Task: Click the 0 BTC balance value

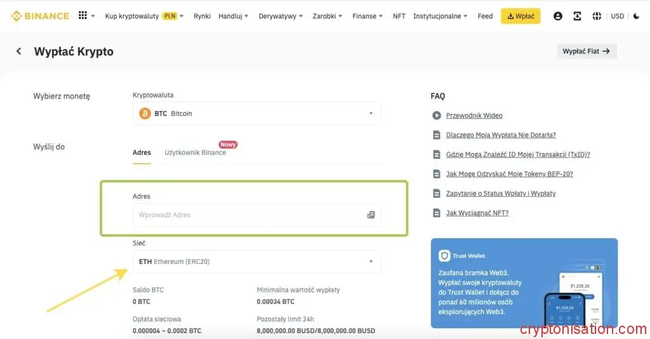Action: 142,302
